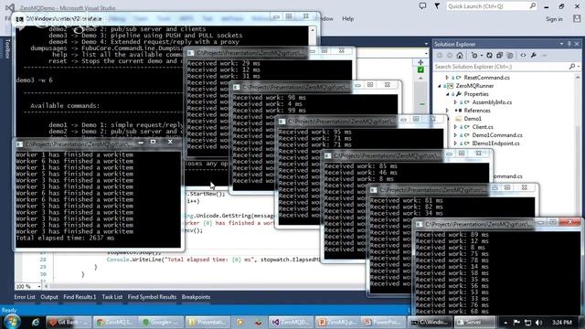This screenshot has height=329, width=585.
Task: Click the Solution Explorer Forward arrow
Action: click(450, 55)
